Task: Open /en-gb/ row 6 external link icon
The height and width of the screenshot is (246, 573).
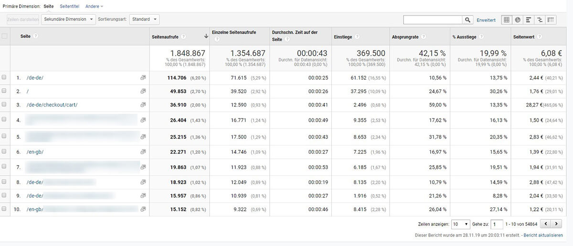Action: click(143, 152)
